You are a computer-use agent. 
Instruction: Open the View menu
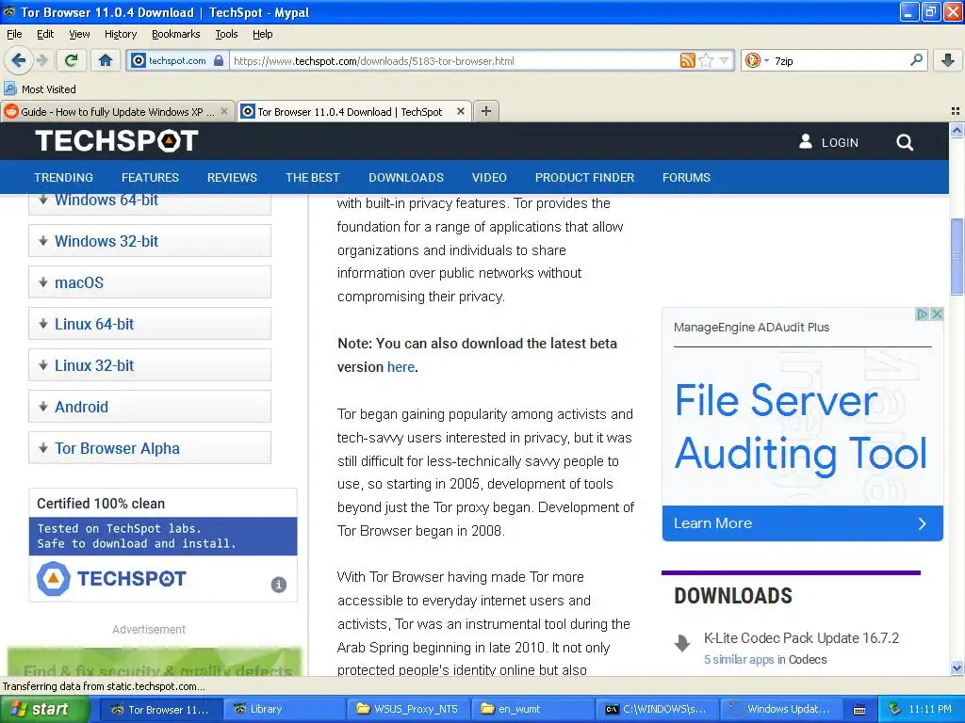[x=79, y=34]
